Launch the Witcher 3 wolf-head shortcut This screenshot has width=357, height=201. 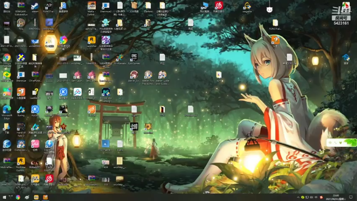(49, 111)
